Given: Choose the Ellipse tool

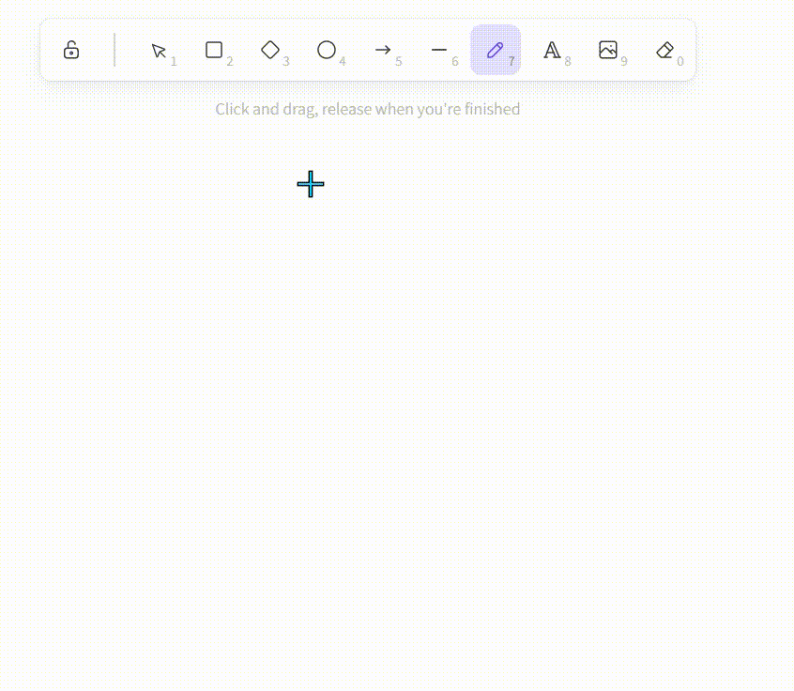Looking at the screenshot, I should [x=327, y=50].
